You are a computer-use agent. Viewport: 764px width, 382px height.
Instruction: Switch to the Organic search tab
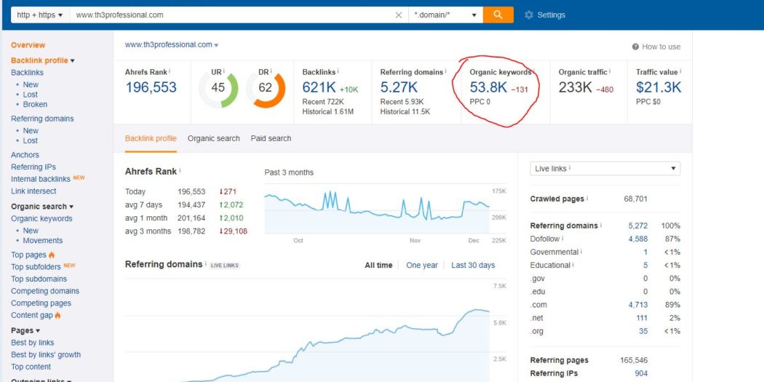213,138
